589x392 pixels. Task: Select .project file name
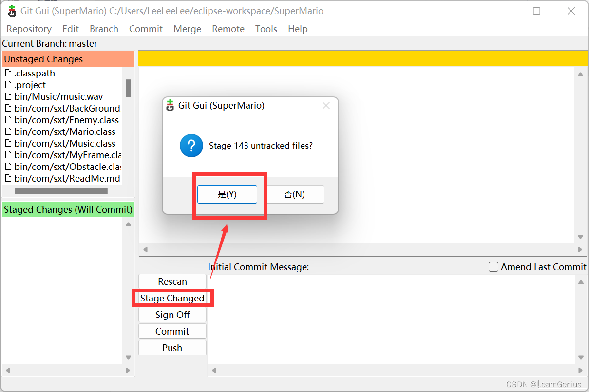[x=30, y=85]
